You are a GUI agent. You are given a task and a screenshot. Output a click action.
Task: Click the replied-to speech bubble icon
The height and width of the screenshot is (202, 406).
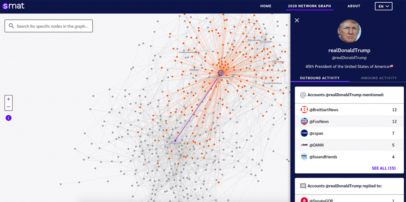(x=303, y=186)
